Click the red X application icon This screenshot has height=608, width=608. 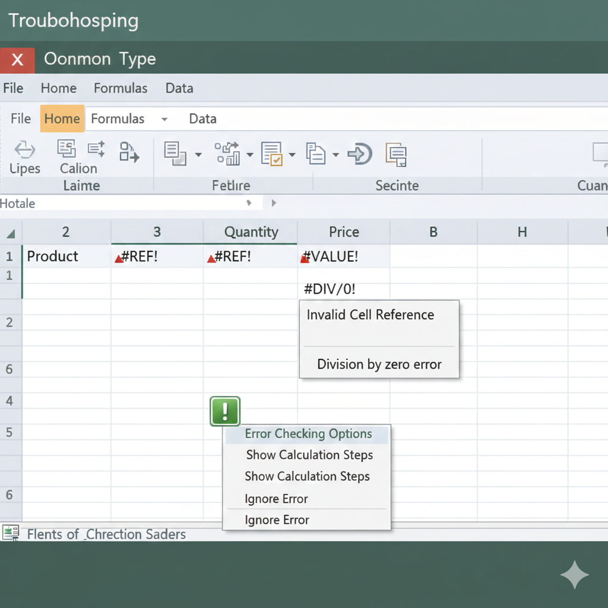coord(17,59)
